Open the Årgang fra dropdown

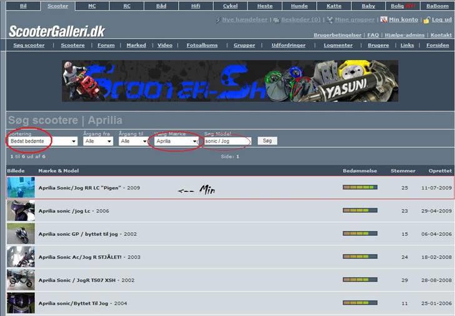tap(98, 141)
